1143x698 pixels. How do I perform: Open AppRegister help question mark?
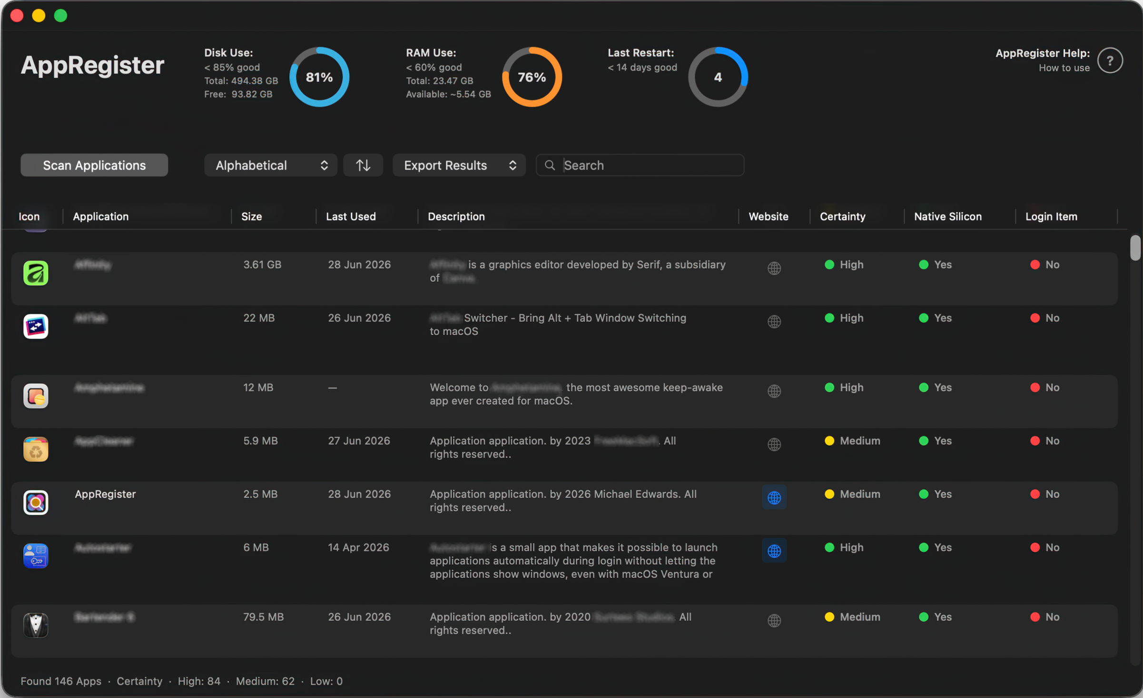click(1110, 60)
